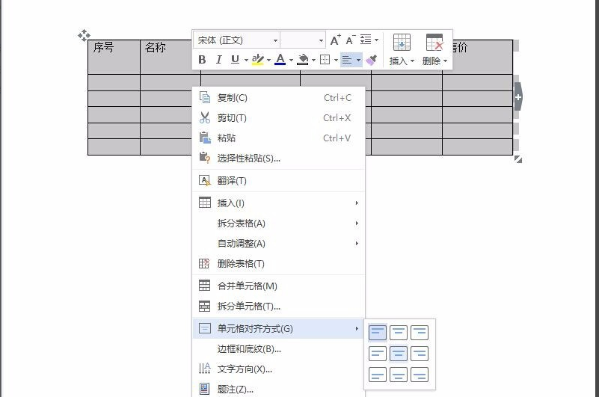Viewport: 599px width, 397px height.
Task: Expand the 插入(I) submenu
Action: click(x=279, y=203)
